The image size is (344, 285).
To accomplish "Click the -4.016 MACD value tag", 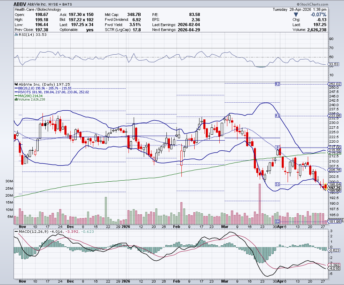I will (x=334, y=268).
